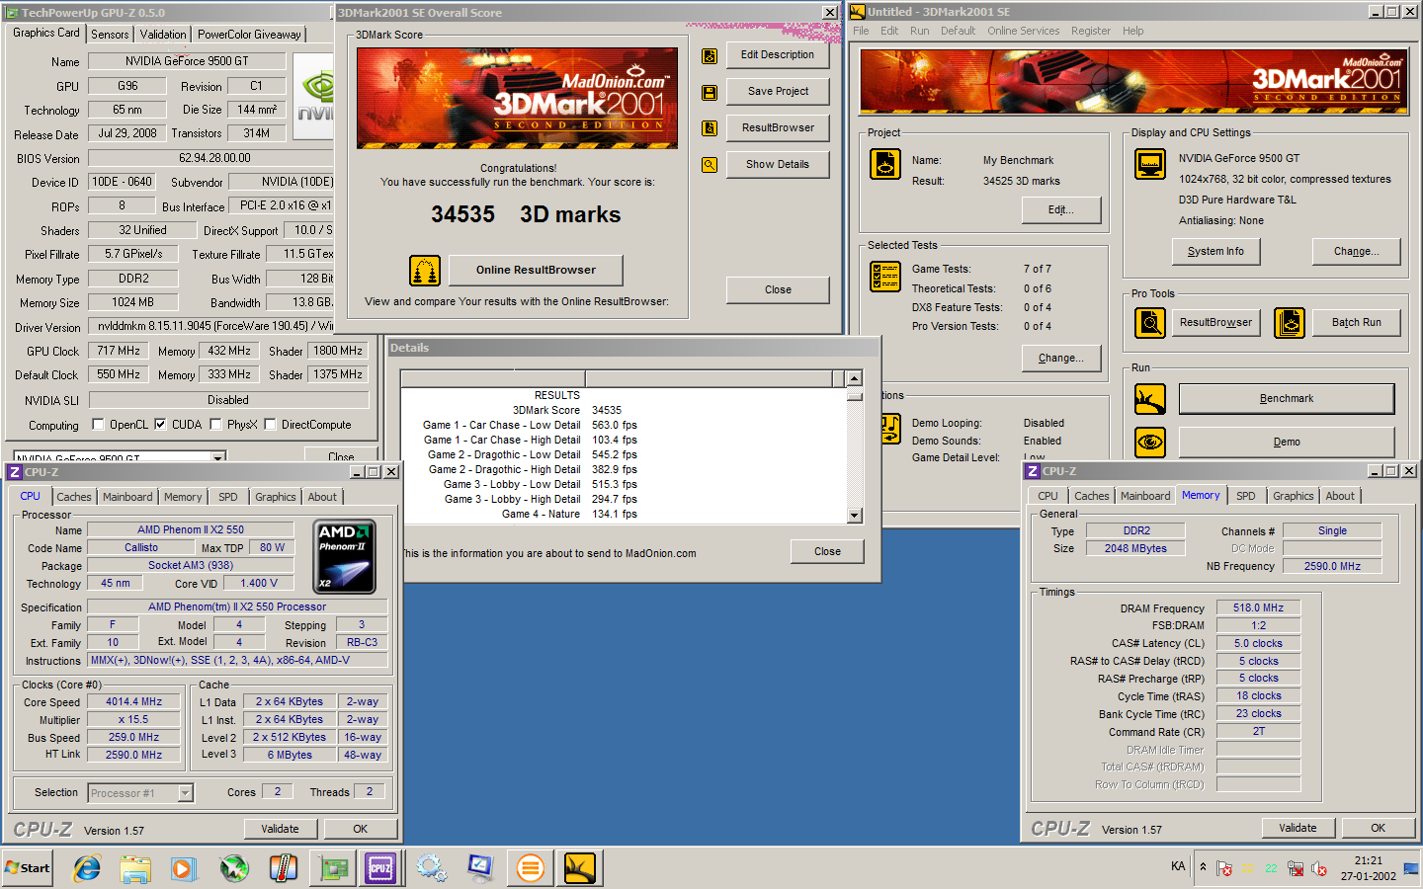Show hidden system tray icons arrow
Viewport: 1423px width, 889px height.
click(x=1203, y=867)
